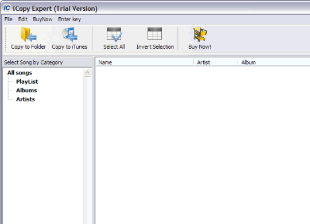Screen dimensions: 310x224
Task: Open the Enter key menu
Action: [x=69, y=19]
